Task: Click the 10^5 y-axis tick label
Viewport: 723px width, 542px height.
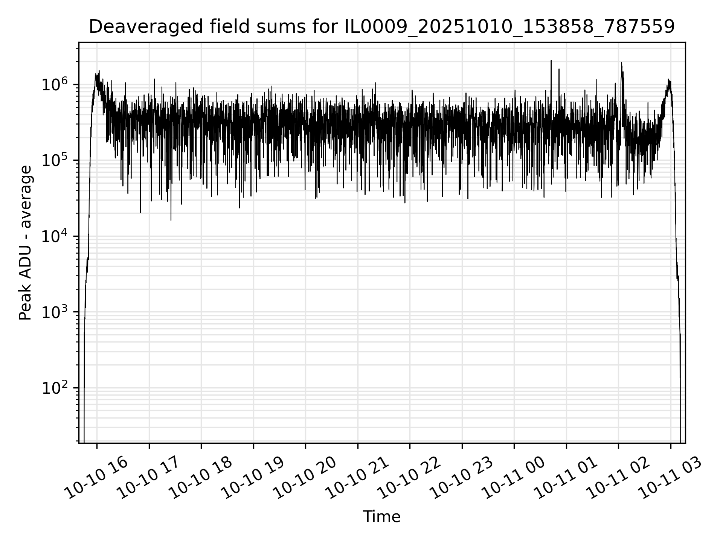Action: click(x=54, y=161)
